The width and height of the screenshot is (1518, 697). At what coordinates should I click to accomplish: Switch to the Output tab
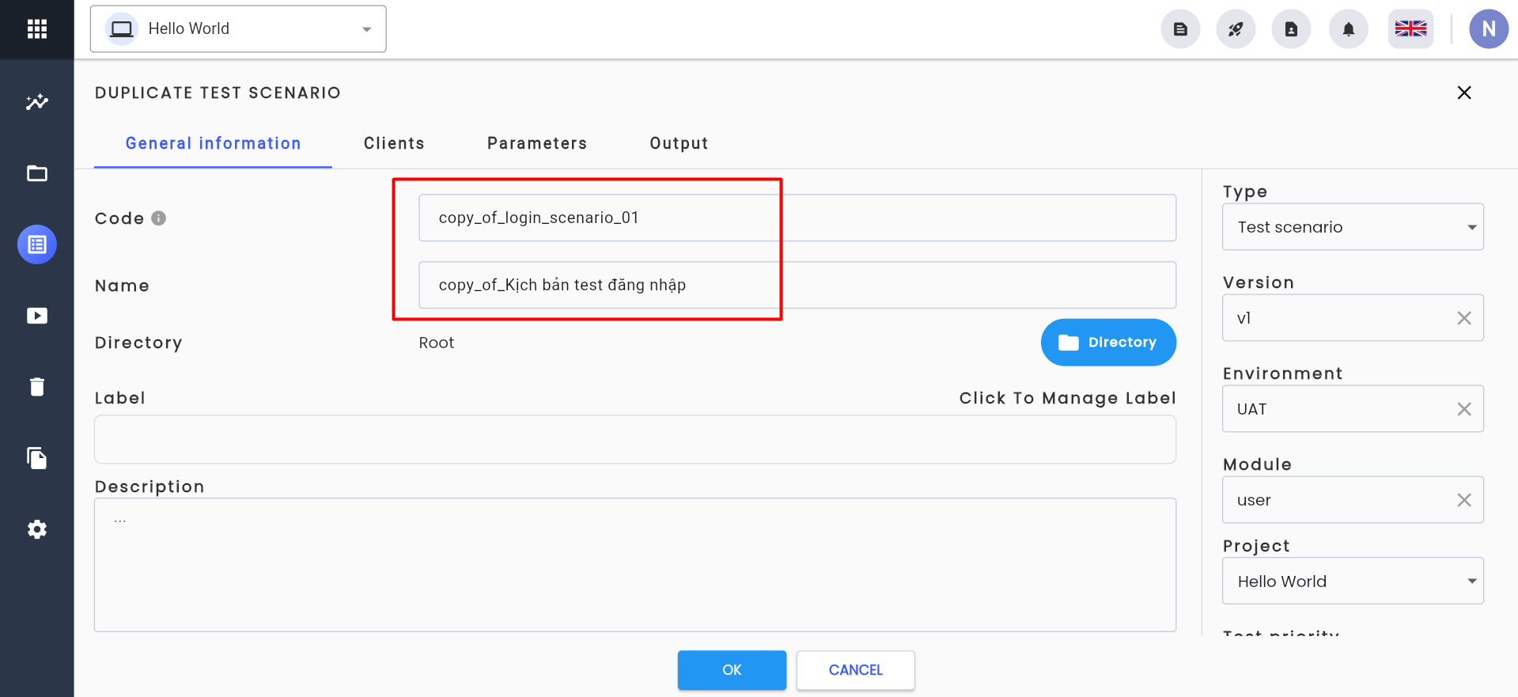point(679,143)
